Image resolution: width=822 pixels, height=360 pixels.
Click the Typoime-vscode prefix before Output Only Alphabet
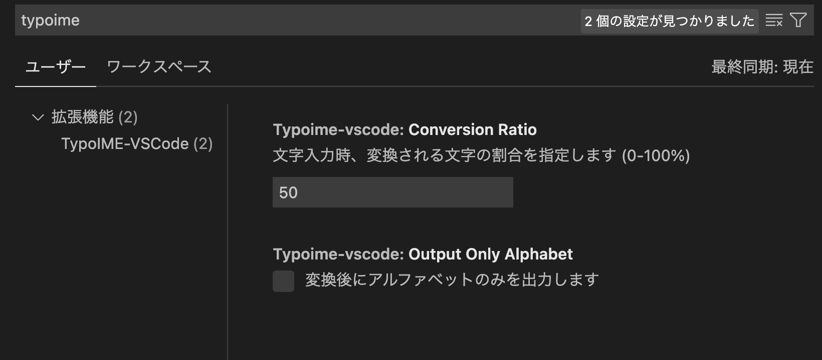[x=338, y=254]
